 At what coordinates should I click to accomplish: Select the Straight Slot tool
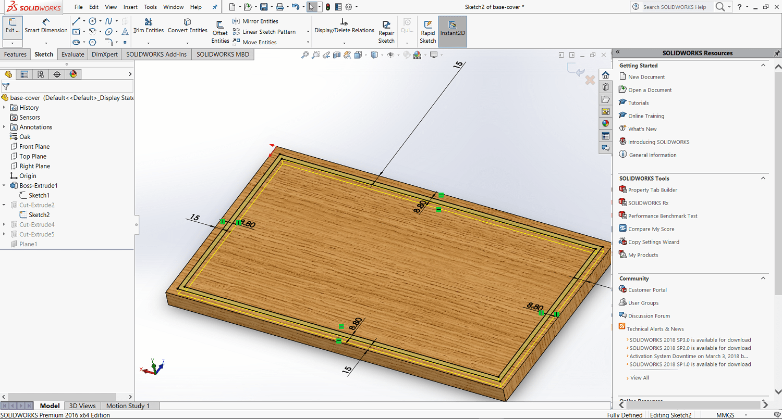pos(76,42)
